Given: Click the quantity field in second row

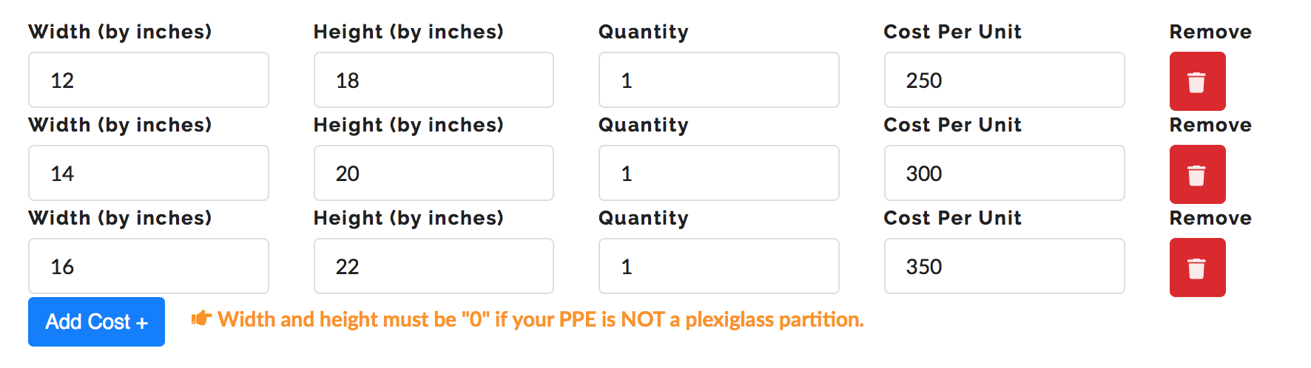Looking at the screenshot, I should [719, 173].
